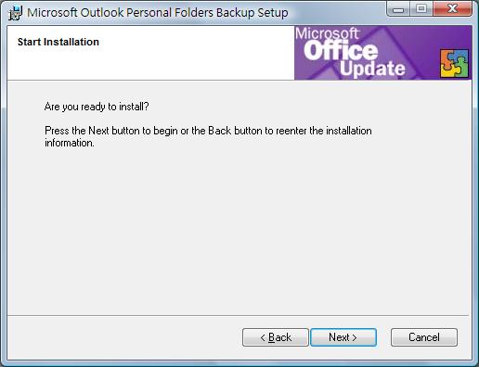Click the window title text in title bar

click(158, 13)
